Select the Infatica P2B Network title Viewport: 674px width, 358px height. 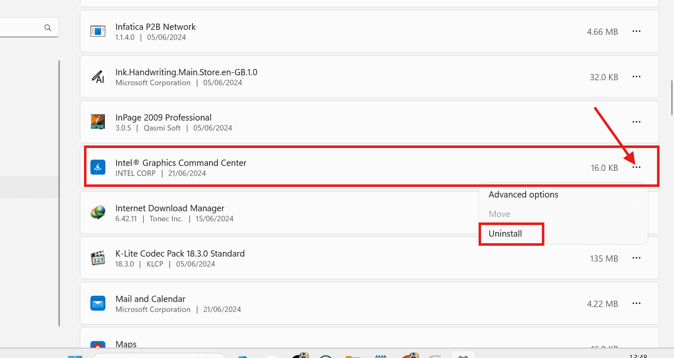tap(155, 27)
